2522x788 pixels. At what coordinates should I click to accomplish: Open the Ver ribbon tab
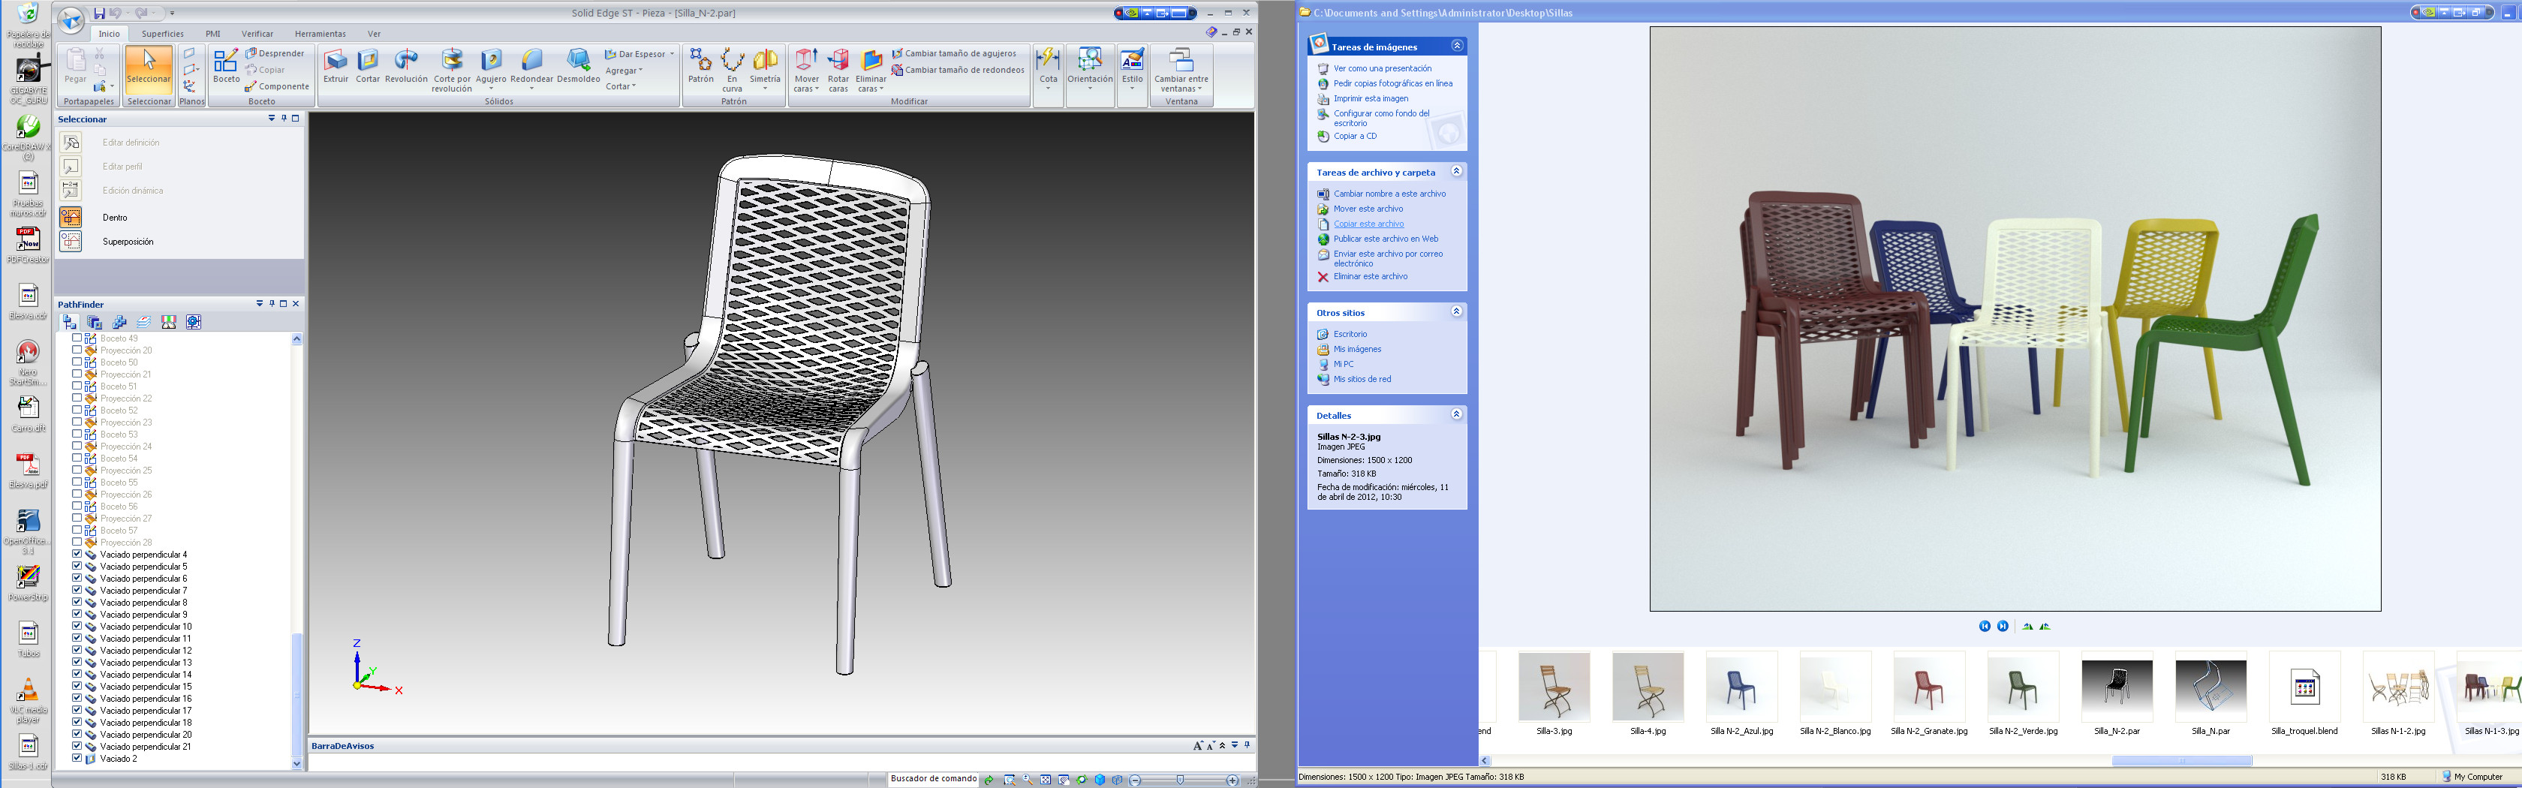tap(374, 33)
